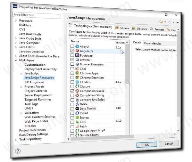Click the OK button
Image resolution: width=192 pixels, height=162 pixels.
pos(147,145)
